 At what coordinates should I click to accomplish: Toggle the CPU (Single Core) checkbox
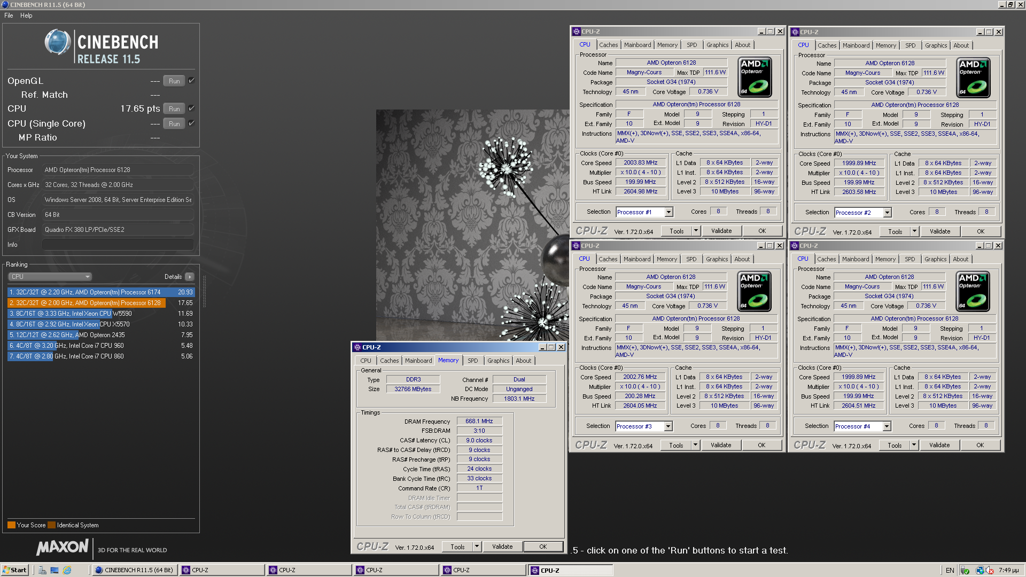[191, 123]
